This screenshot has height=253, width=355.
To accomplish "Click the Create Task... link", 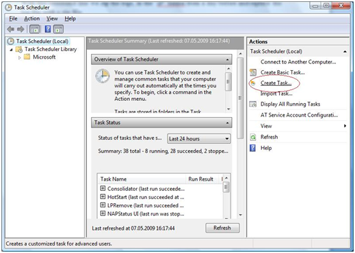I will (x=276, y=83).
